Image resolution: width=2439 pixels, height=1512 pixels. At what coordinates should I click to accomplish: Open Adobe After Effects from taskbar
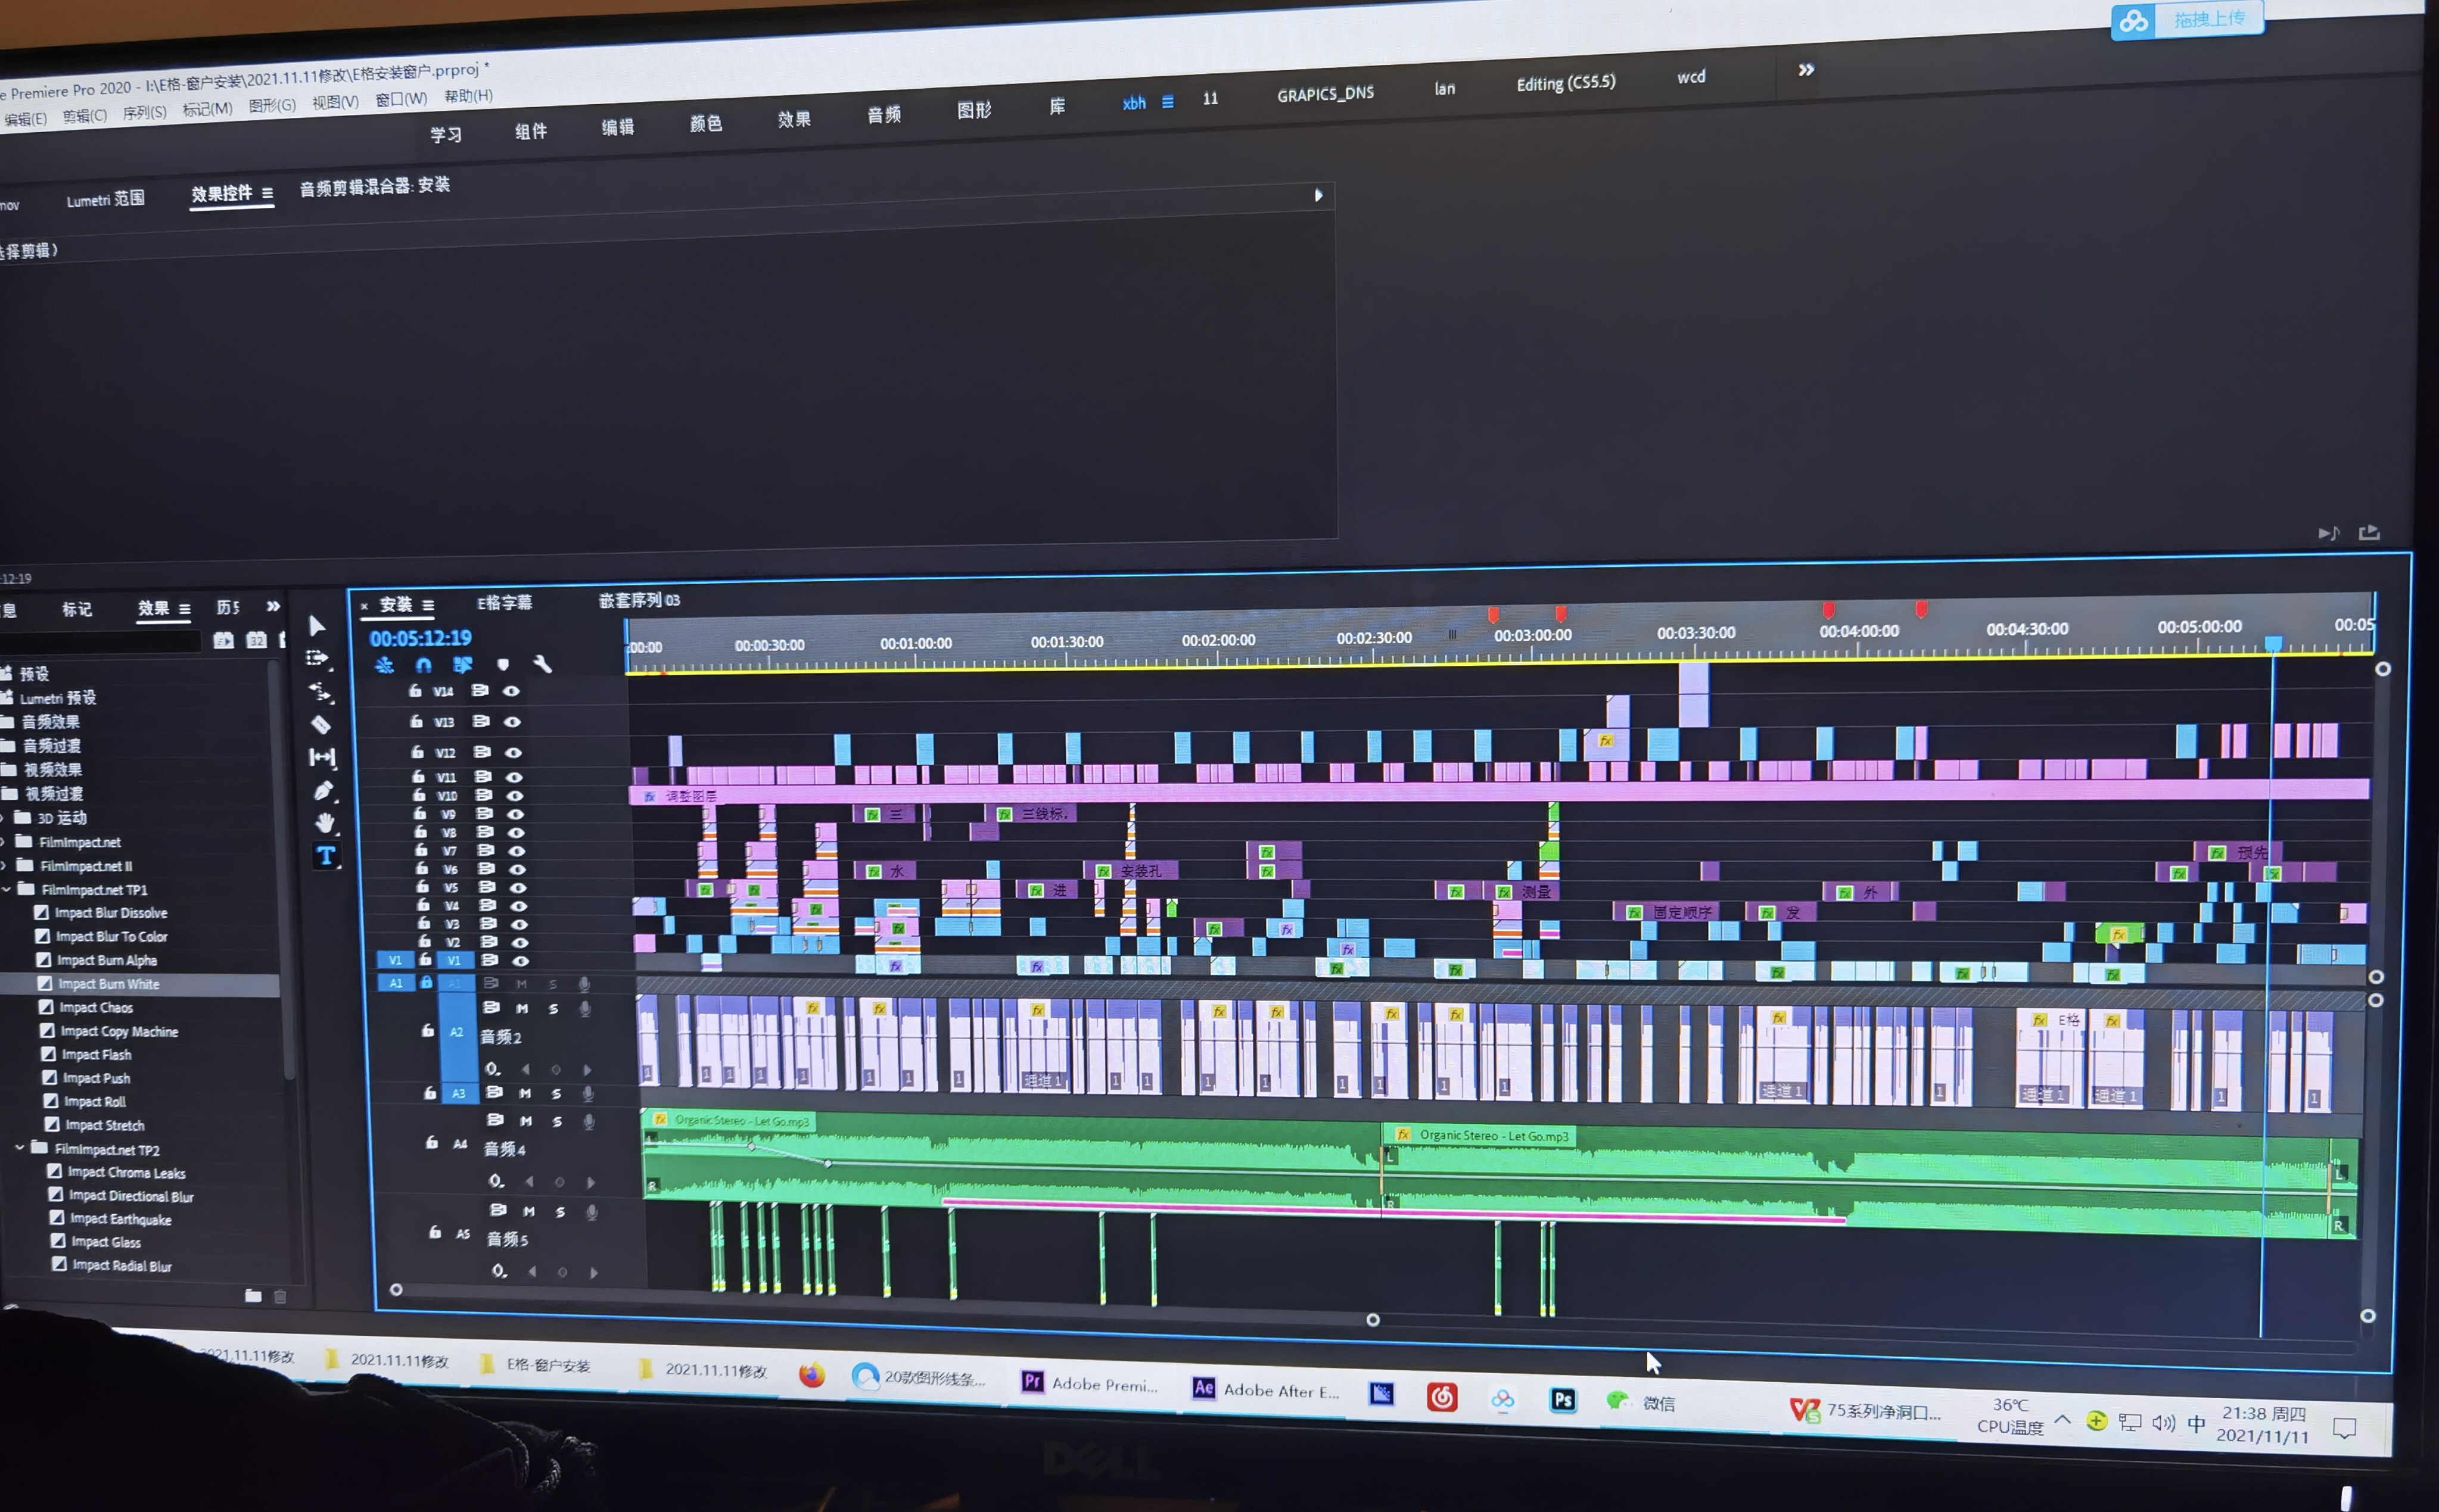1265,1390
